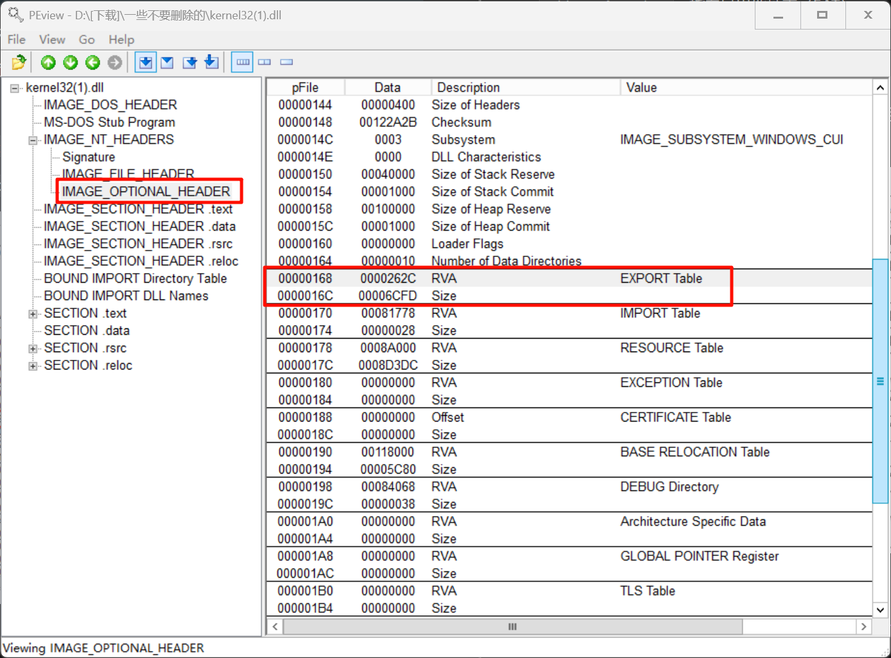Collapse the IMAGE_NT_HEADERS tree node
Screen dimensions: 891x658
[x=33, y=140]
